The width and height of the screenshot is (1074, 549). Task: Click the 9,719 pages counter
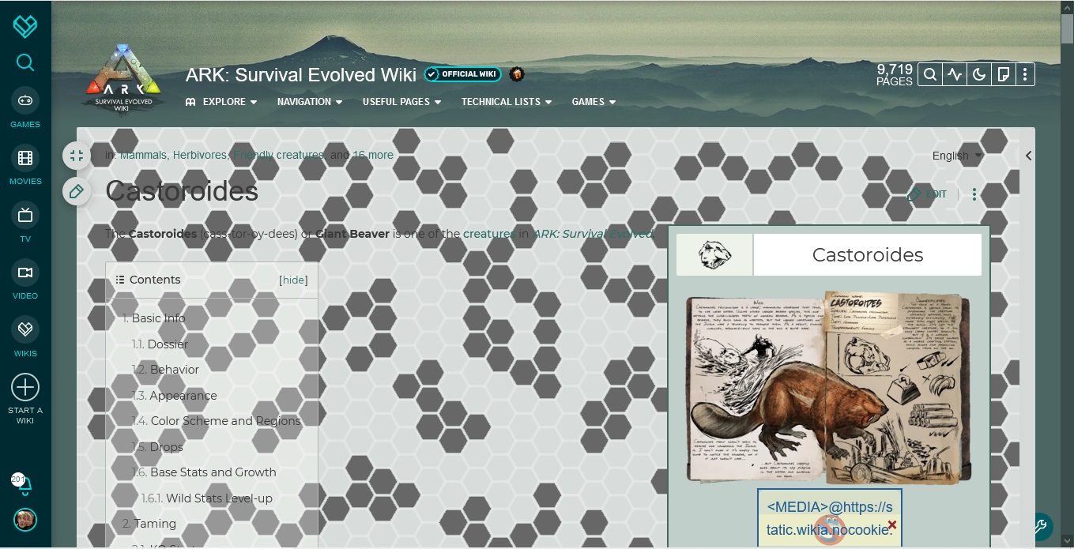pos(895,74)
